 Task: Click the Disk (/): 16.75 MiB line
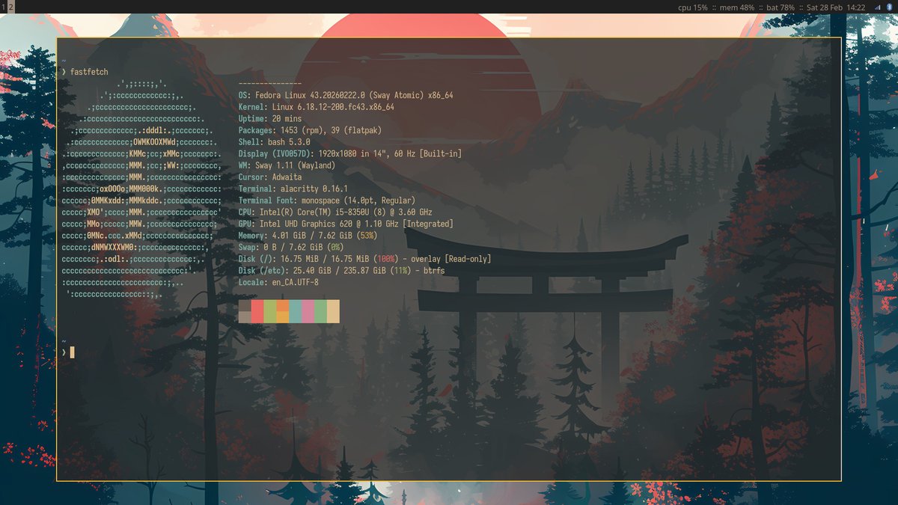tap(364, 259)
